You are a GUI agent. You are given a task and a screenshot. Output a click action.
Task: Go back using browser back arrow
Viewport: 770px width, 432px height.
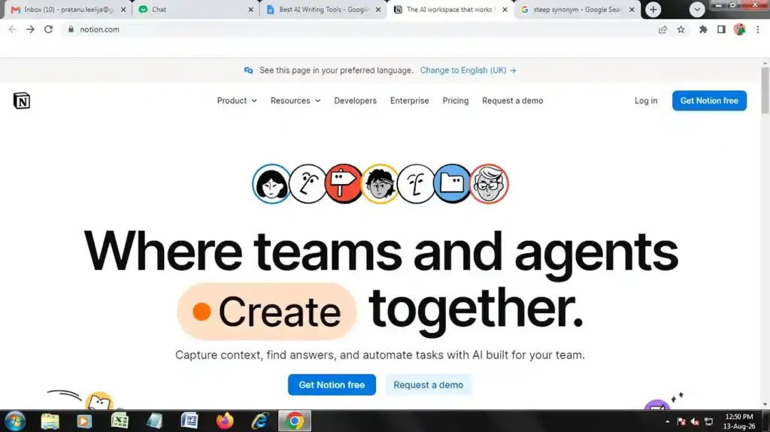click(12, 29)
